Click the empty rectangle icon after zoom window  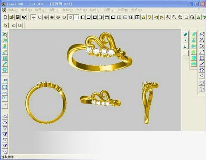pyautogui.click(x=186, y=17)
